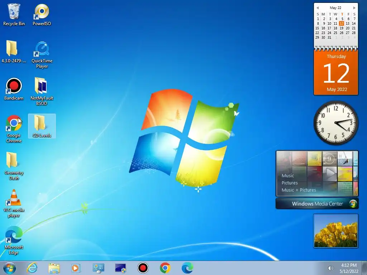The height and width of the screenshot is (275, 367).
Task: Choose Music in Media Center gadget
Action: coord(288,175)
